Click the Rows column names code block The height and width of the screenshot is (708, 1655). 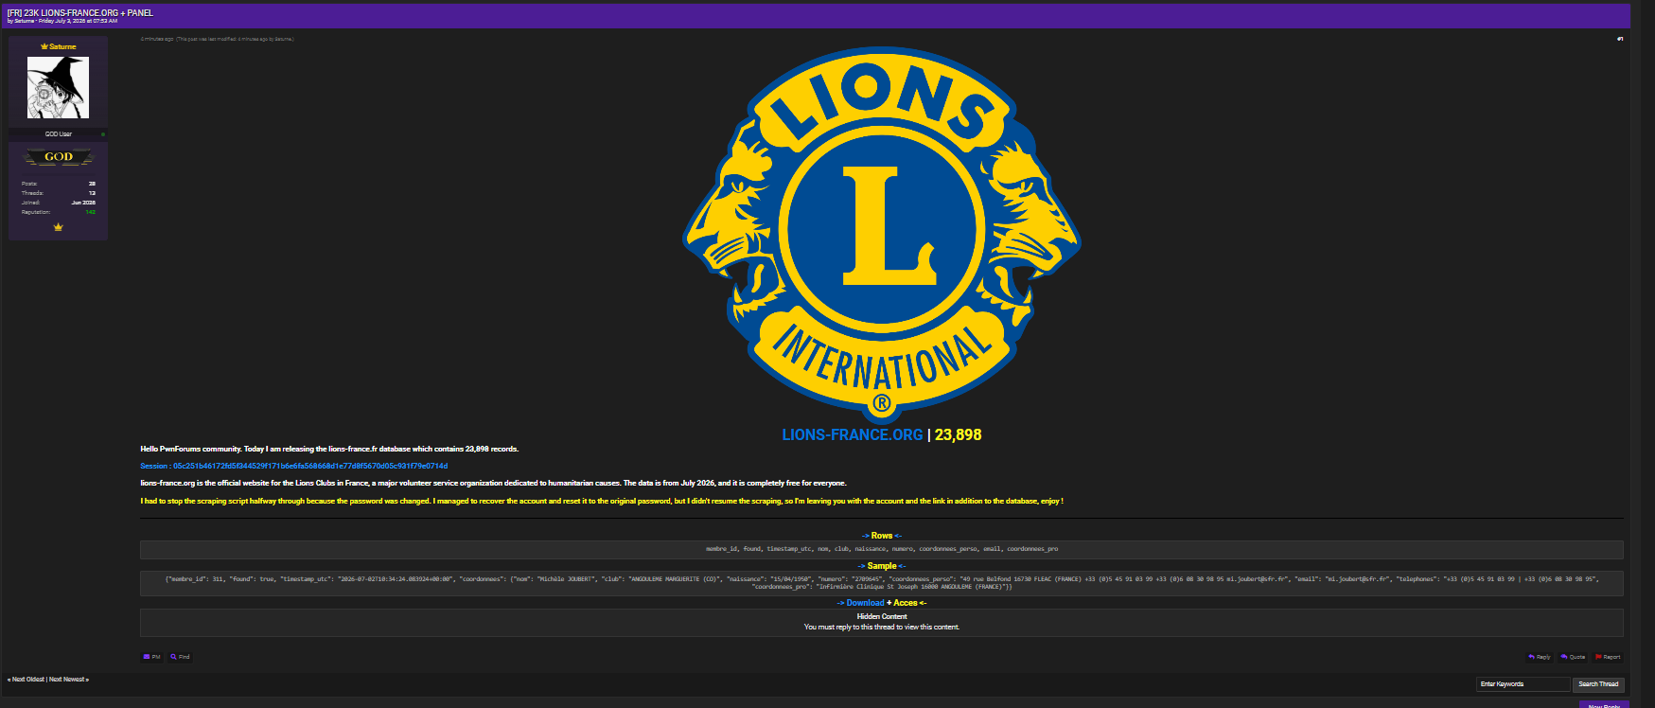[x=882, y=549]
